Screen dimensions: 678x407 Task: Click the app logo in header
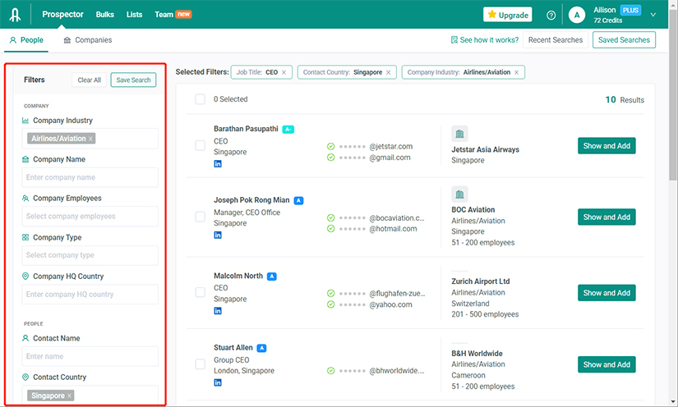(16, 15)
